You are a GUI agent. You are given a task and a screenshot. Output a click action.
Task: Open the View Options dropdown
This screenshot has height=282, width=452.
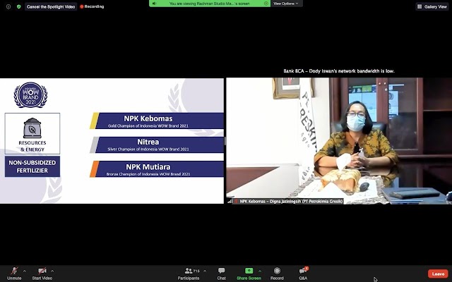pos(285,4)
